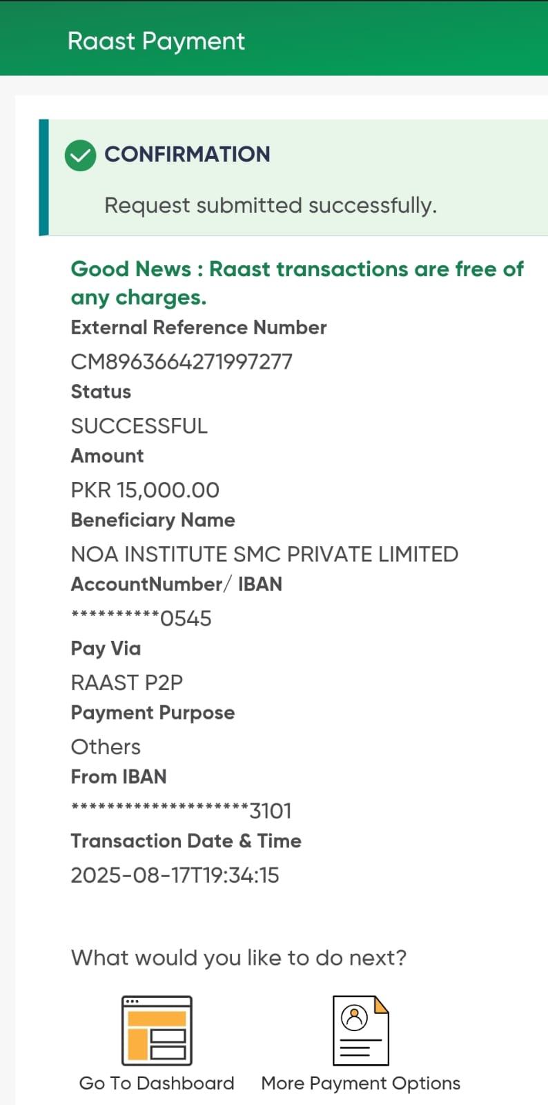548x1105 pixels.
Task: Click the PKR 15,000.00 amount
Action: click(x=145, y=490)
